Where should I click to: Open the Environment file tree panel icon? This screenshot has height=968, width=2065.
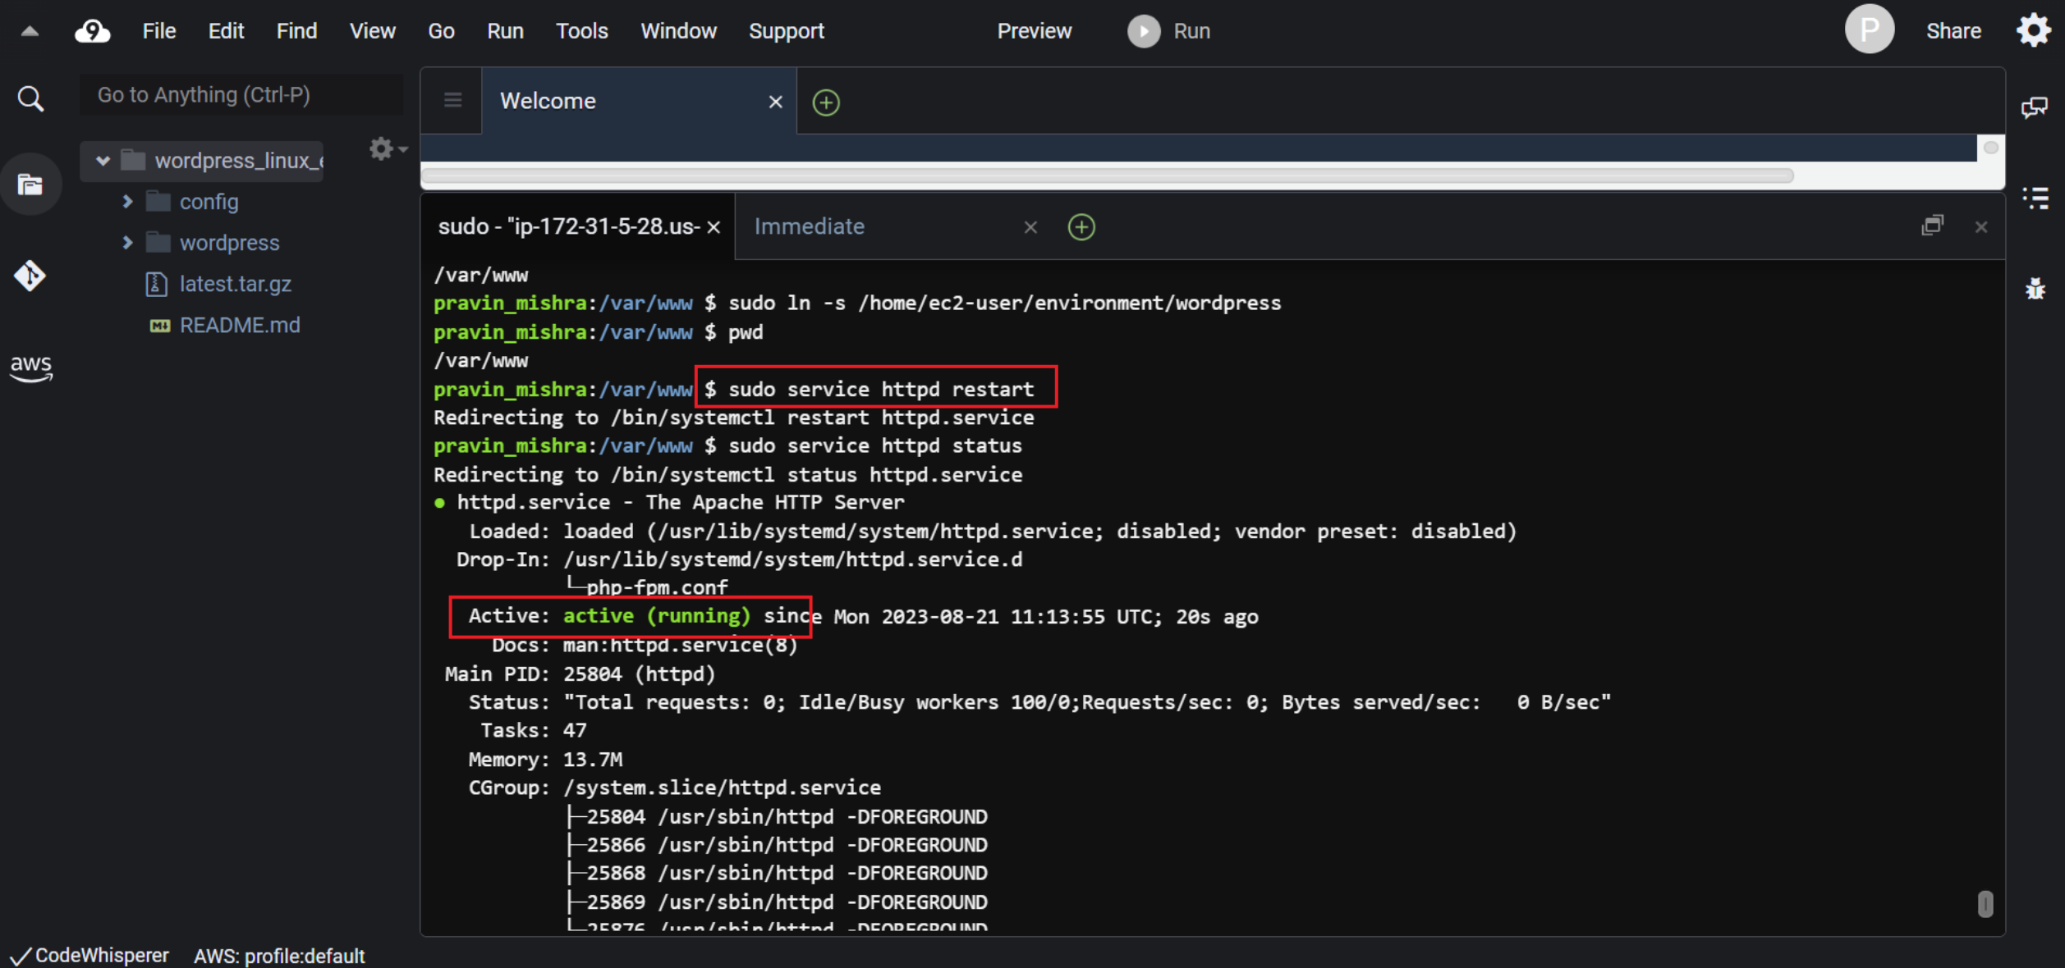tap(30, 185)
